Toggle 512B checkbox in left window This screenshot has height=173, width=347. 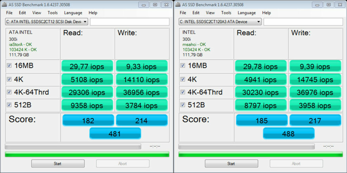coord(9,105)
